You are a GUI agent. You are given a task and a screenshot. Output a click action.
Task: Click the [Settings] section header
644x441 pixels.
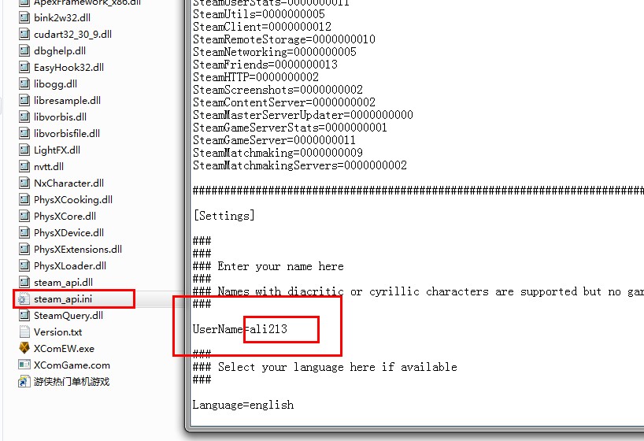coord(224,216)
